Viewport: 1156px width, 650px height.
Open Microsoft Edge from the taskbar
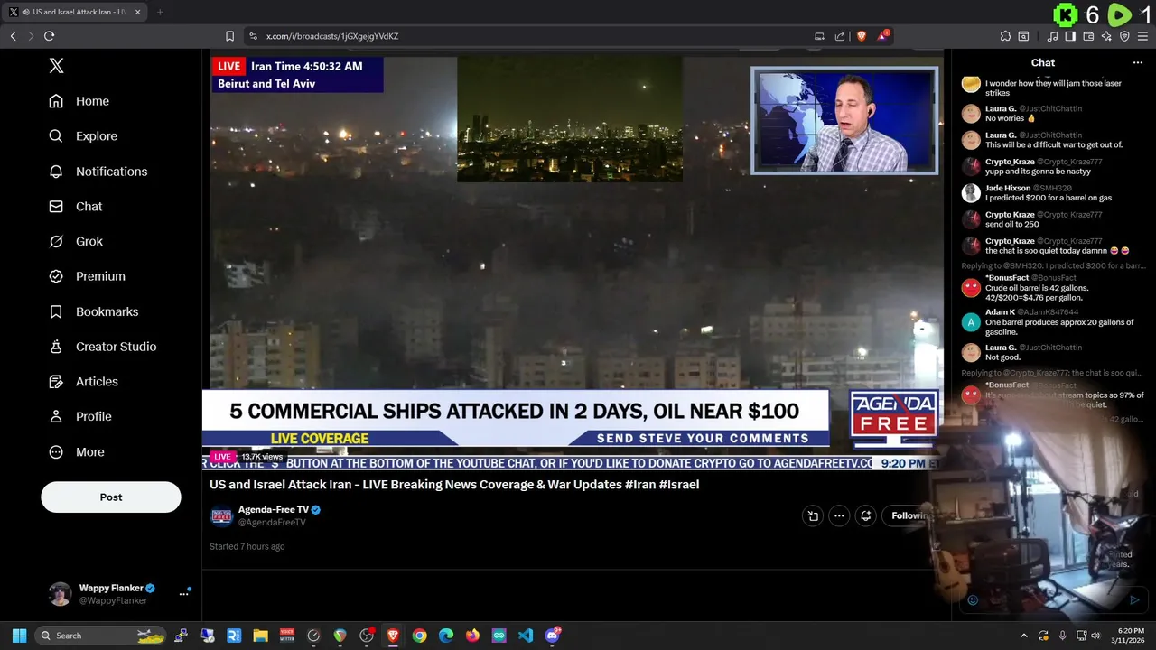tap(446, 636)
